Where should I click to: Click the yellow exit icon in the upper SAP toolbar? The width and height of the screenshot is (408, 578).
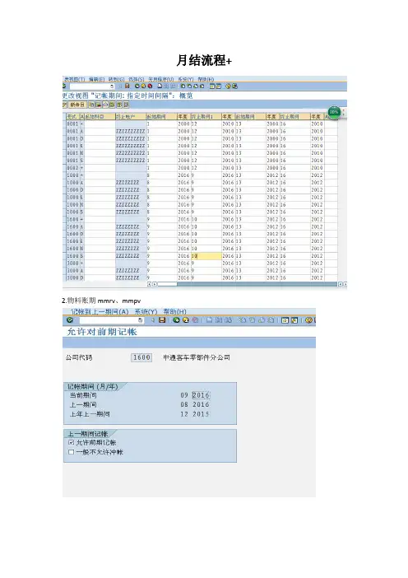(143, 86)
